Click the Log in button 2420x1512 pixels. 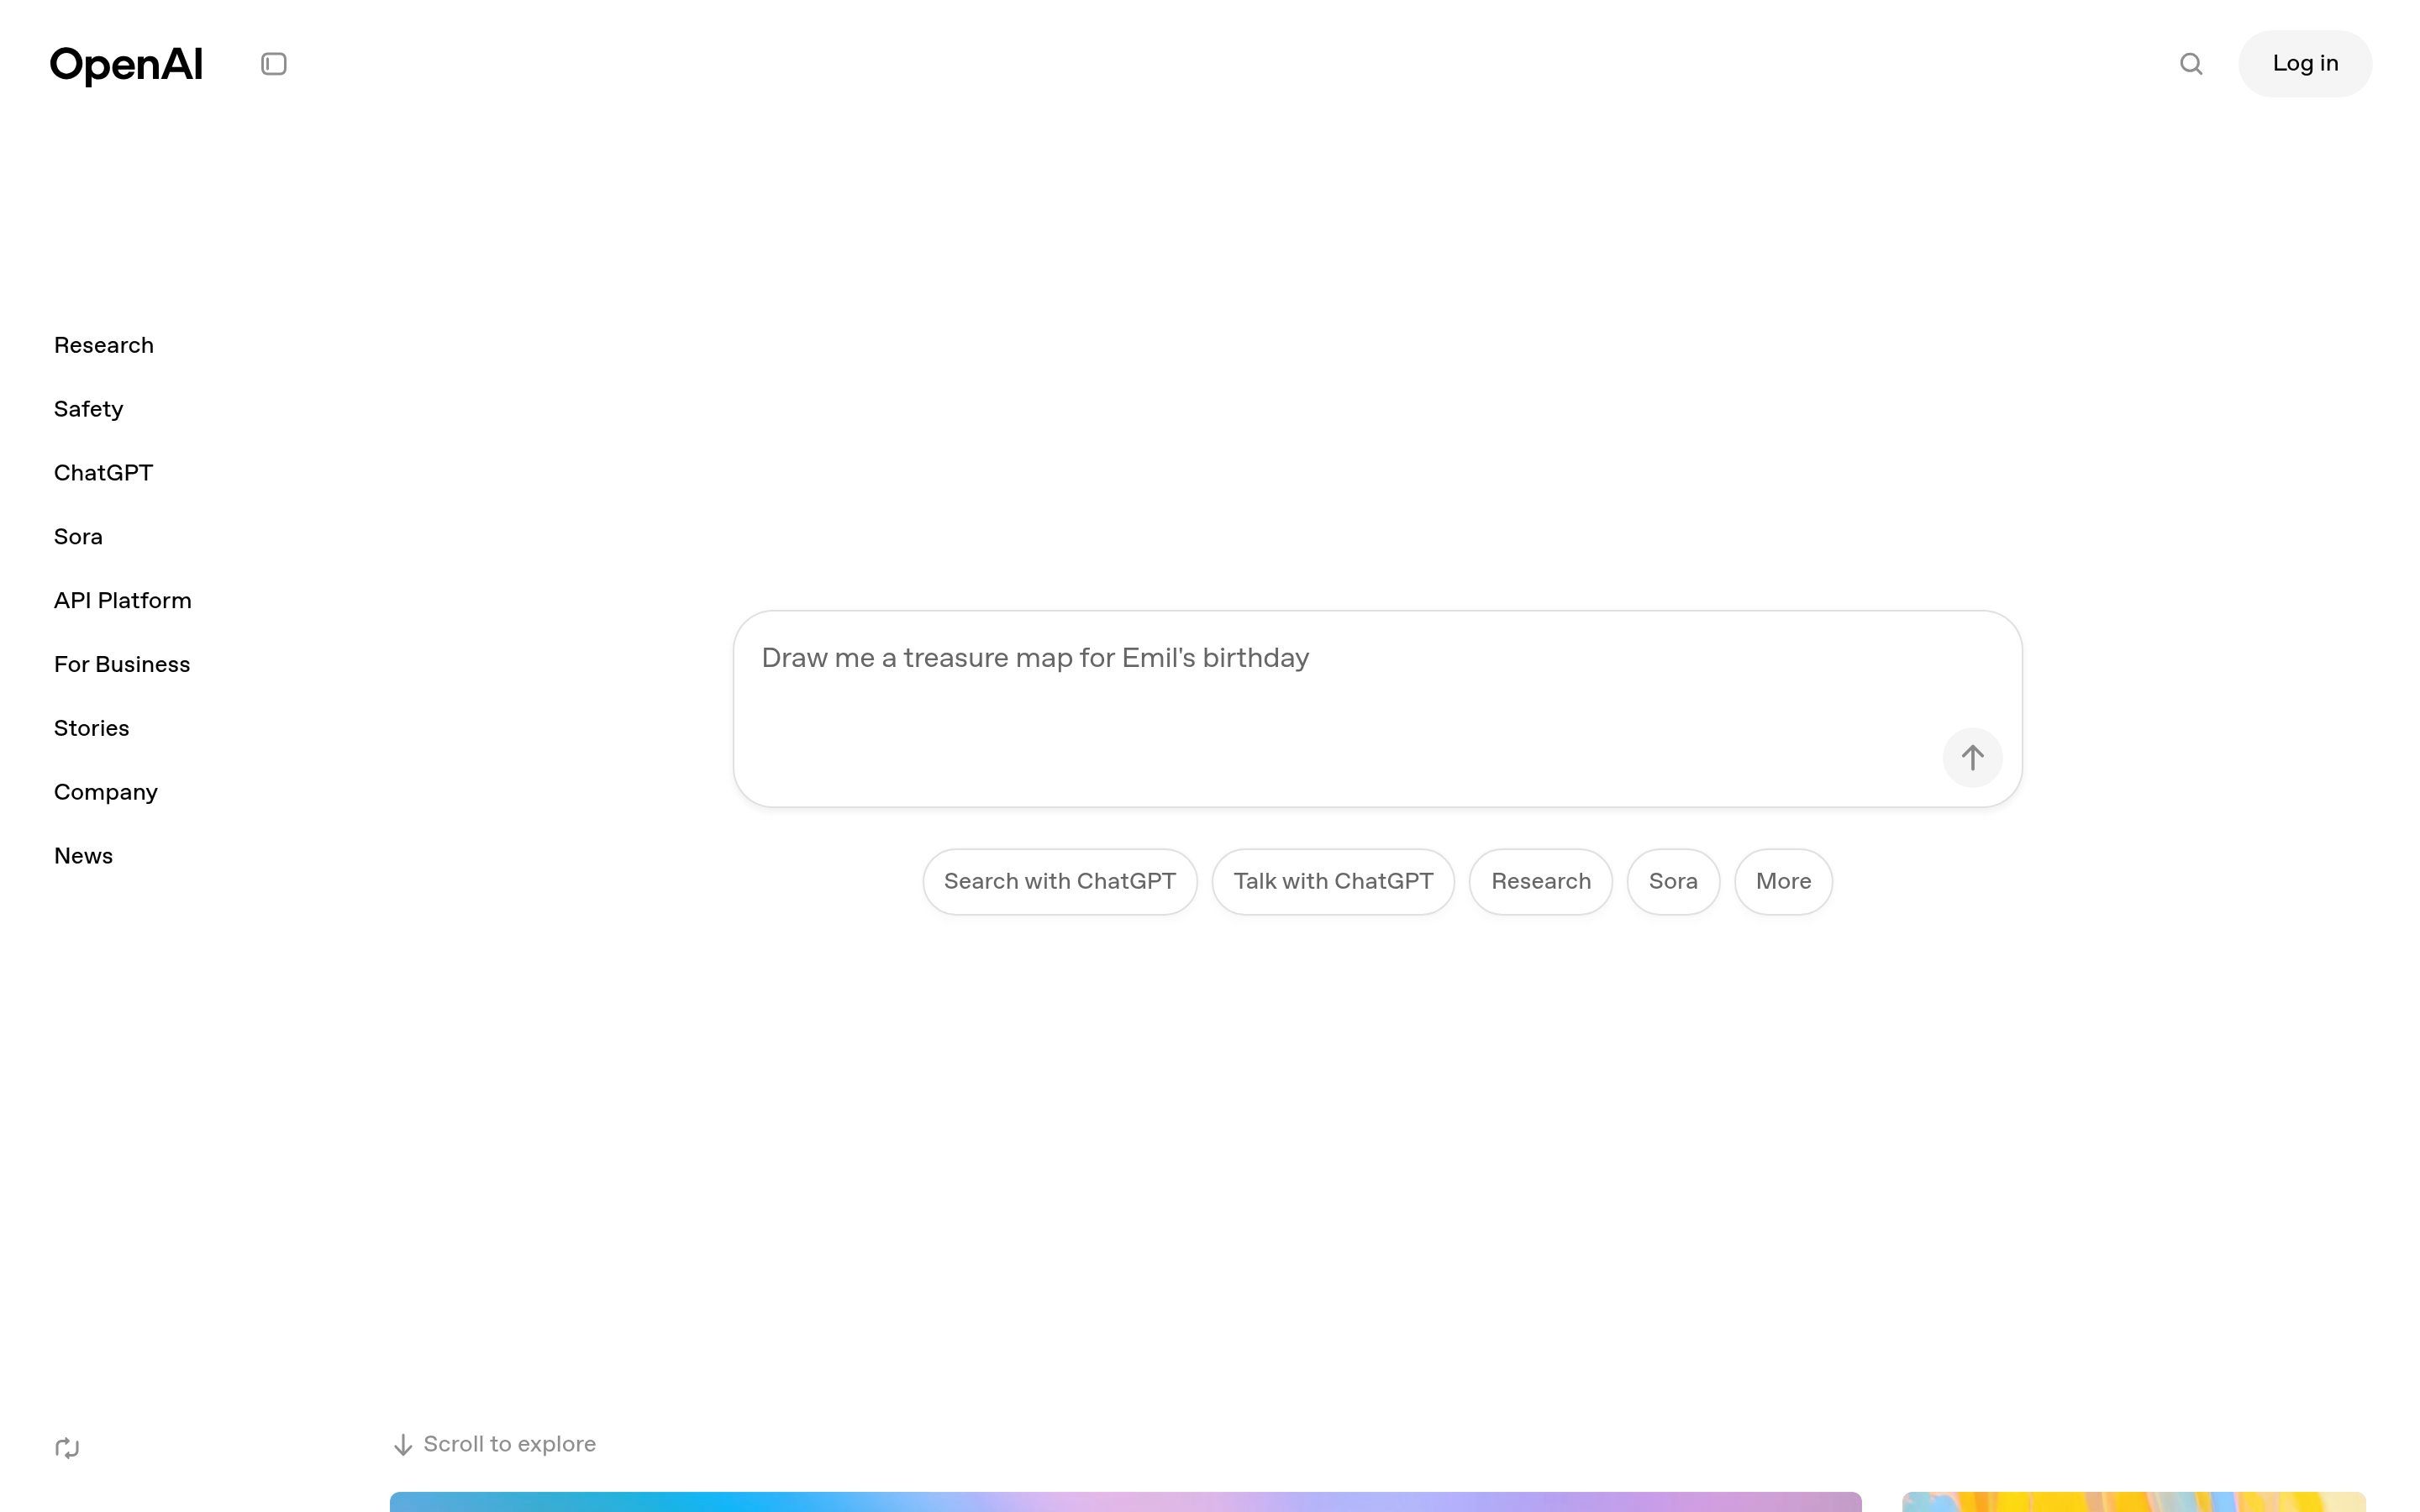tap(2304, 63)
